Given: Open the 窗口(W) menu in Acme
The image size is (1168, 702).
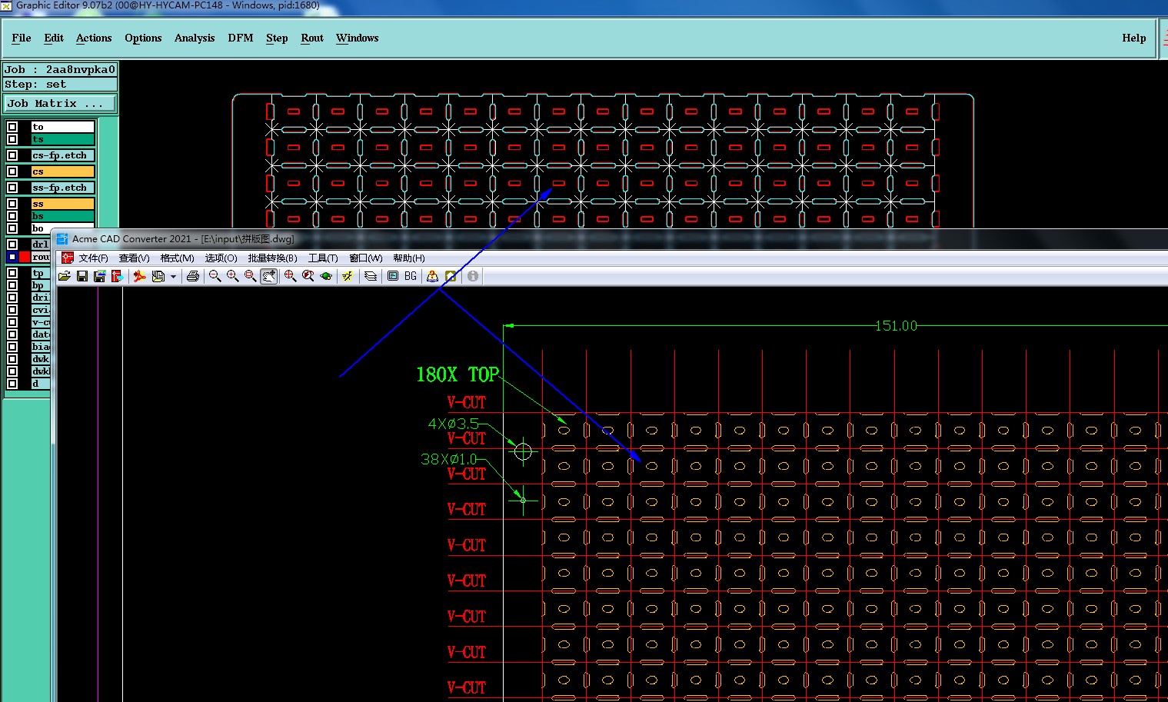Looking at the screenshot, I should [366, 258].
